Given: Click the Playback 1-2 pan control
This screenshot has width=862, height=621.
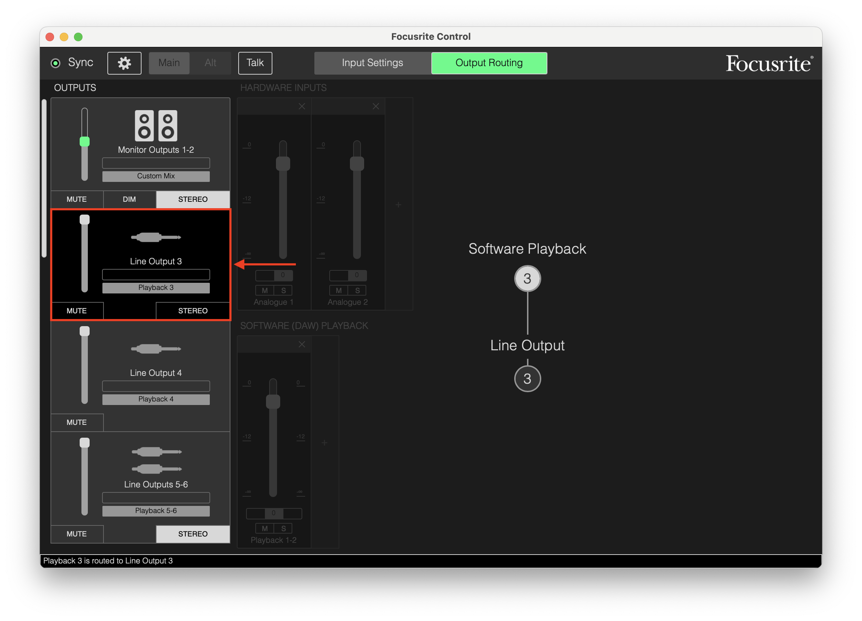Looking at the screenshot, I should tap(274, 514).
